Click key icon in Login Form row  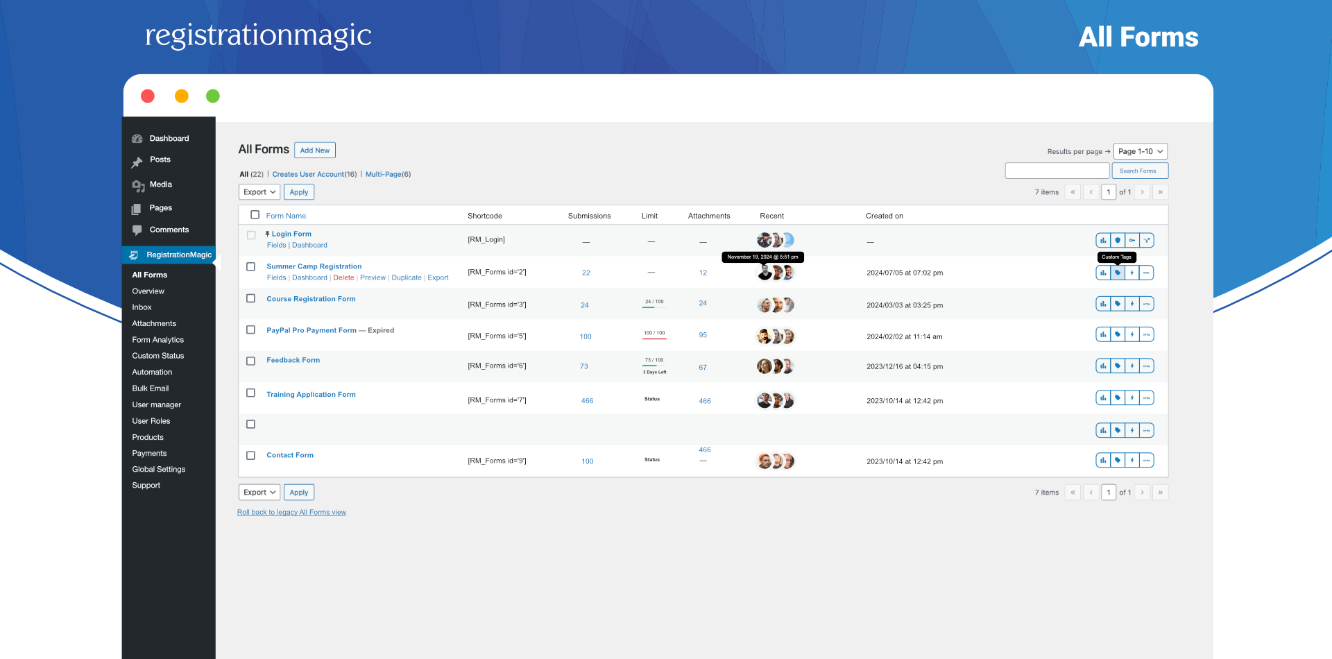tap(1132, 241)
